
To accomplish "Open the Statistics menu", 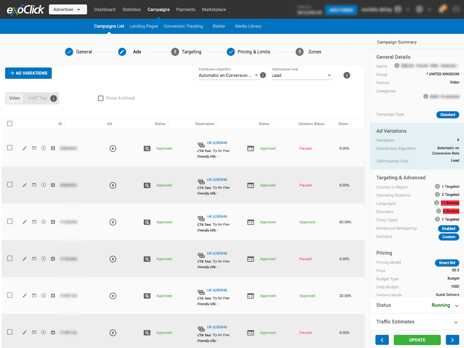I will click(132, 9).
